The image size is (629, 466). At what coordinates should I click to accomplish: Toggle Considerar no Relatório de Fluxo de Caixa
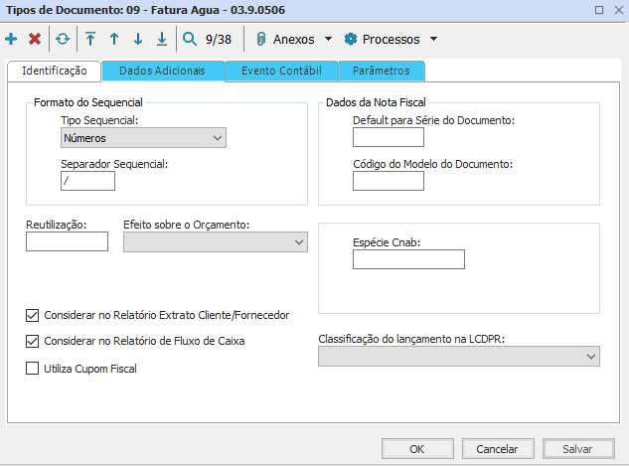pyautogui.click(x=33, y=341)
